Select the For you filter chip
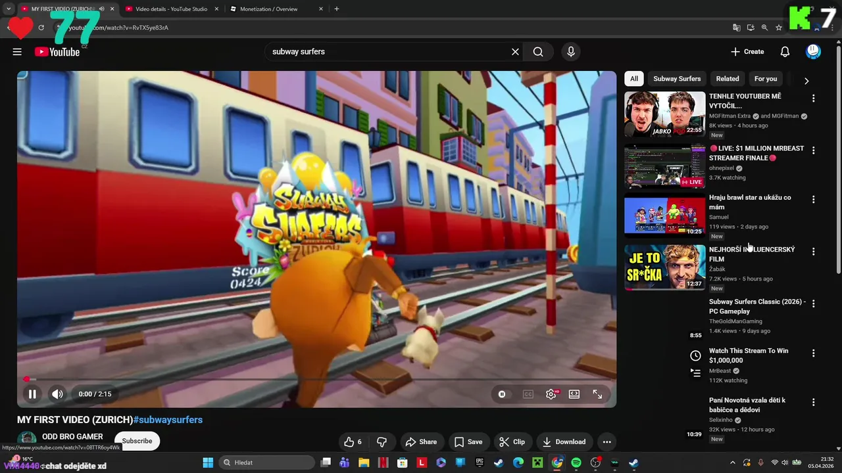The width and height of the screenshot is (842, 473). (x=766, y=79)
